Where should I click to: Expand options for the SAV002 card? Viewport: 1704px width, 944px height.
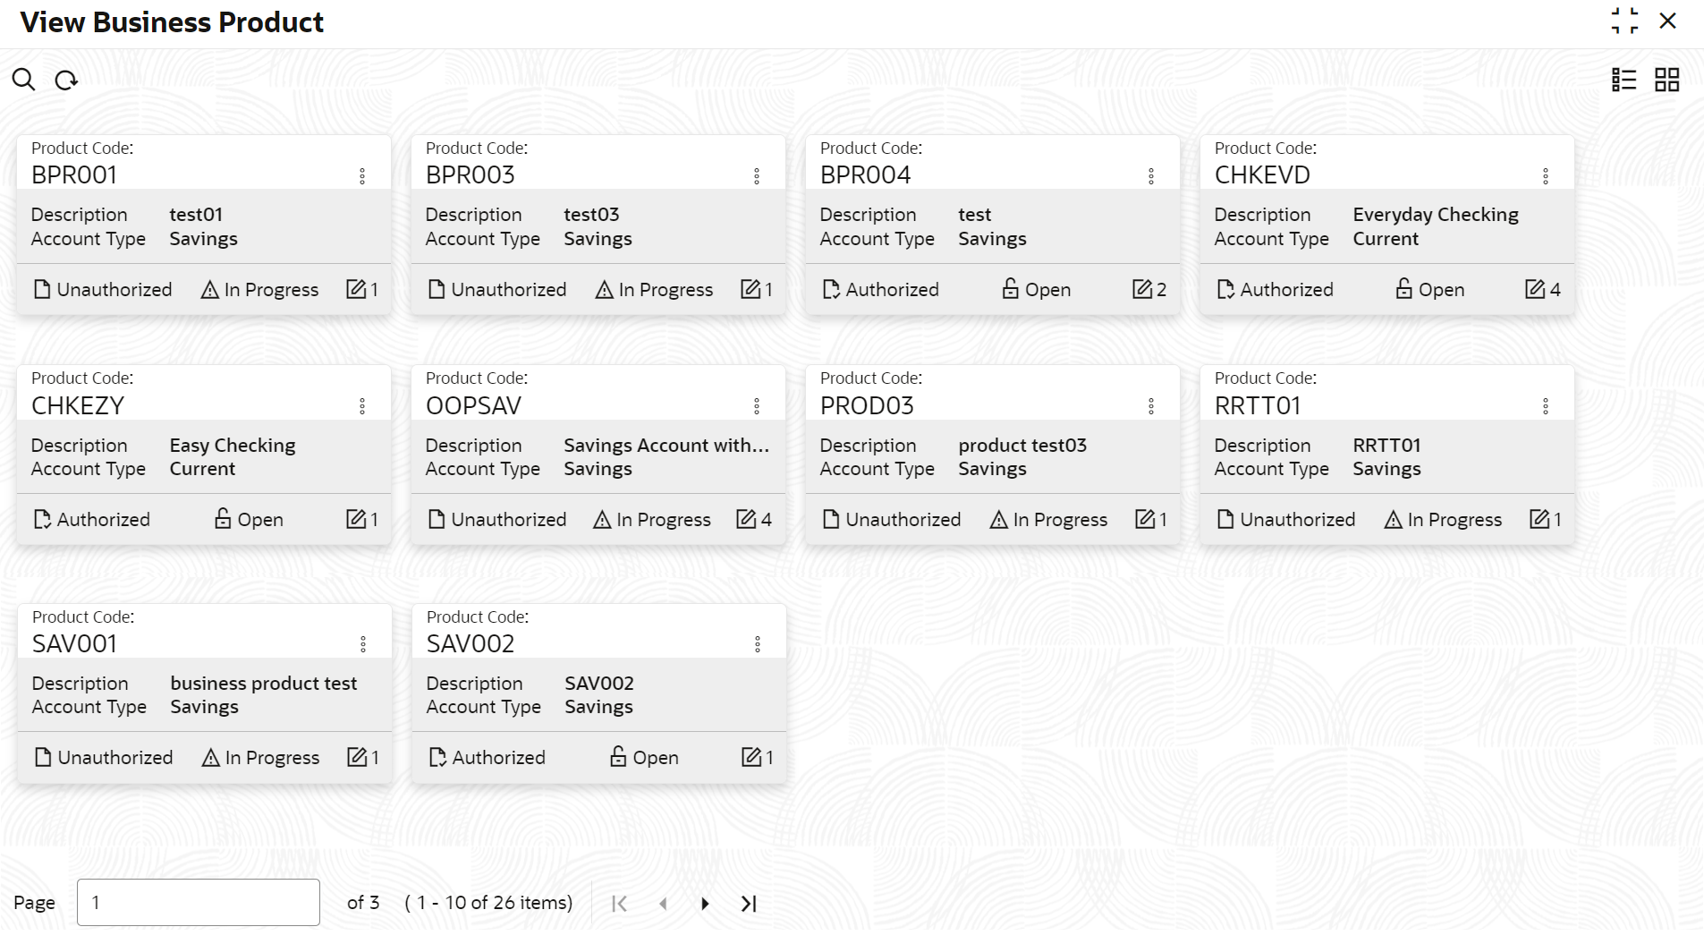coord(757,644)
